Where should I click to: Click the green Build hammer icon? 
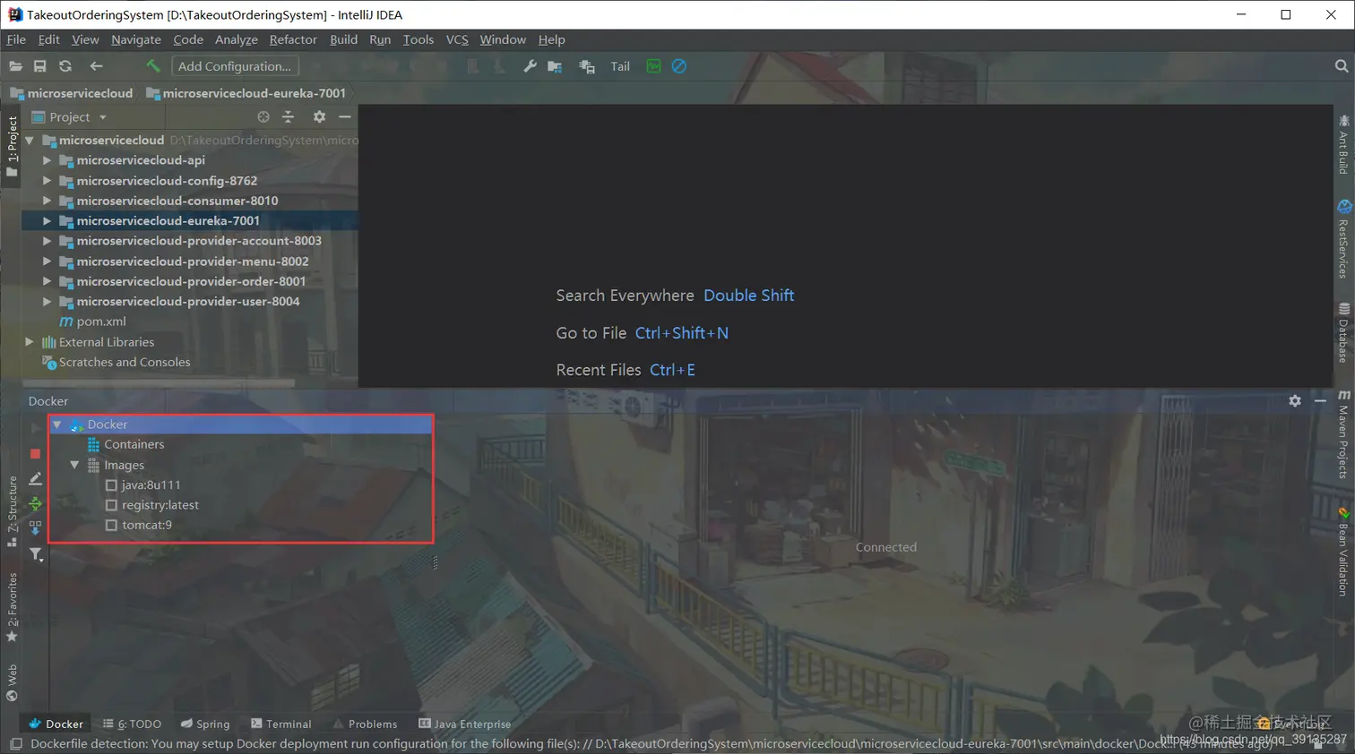tap(153, 66)
